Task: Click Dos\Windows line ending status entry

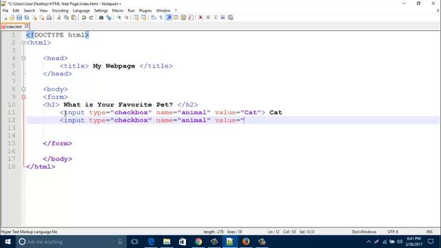Action: [x=364, y=232]
